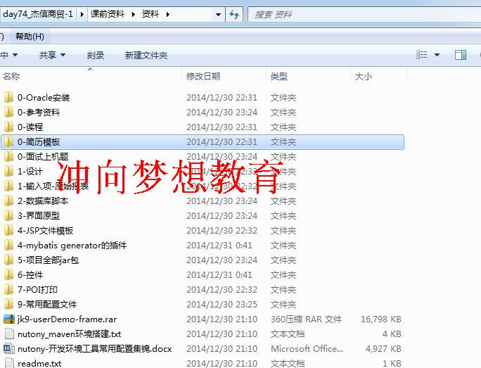Select the 1-设计 folder icon

tap(9, 171)
